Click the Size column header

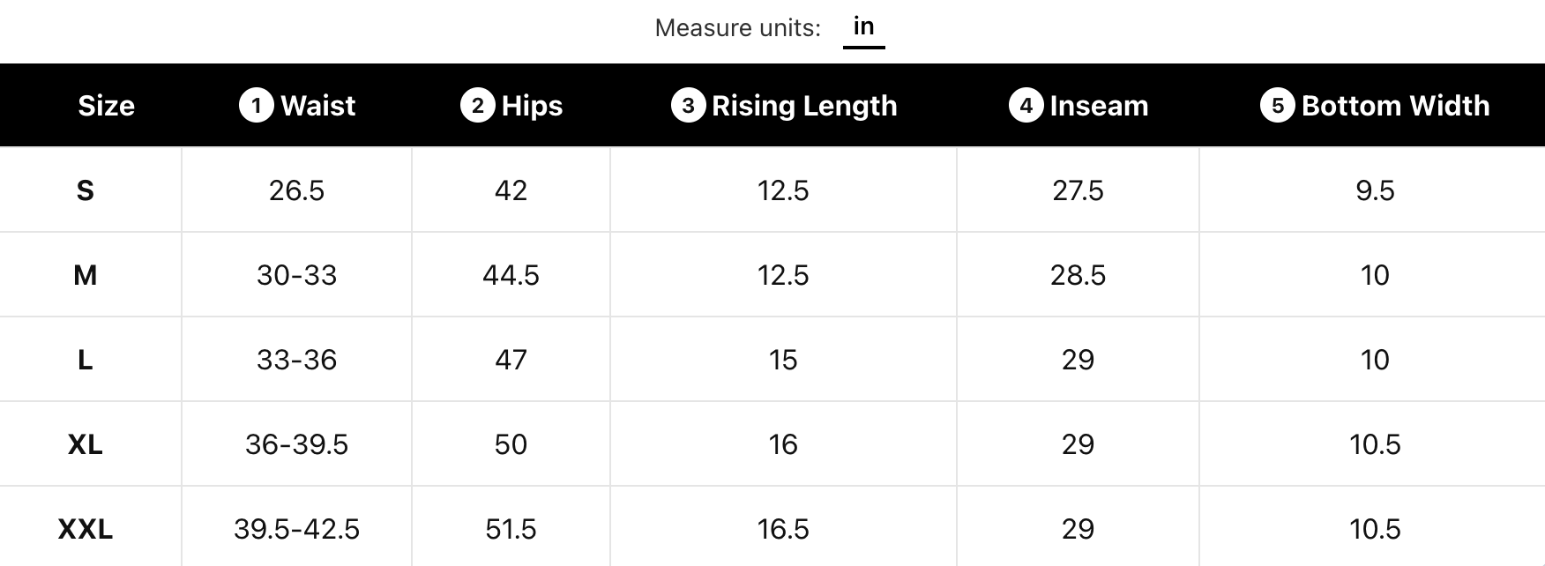(x=106, y=106)
